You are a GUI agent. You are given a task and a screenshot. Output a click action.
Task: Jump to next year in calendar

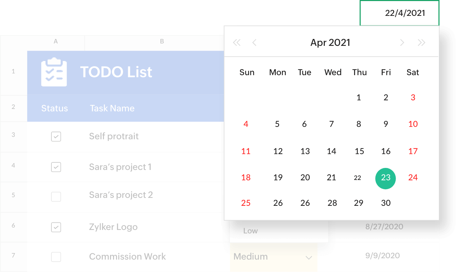coord(421,43)
